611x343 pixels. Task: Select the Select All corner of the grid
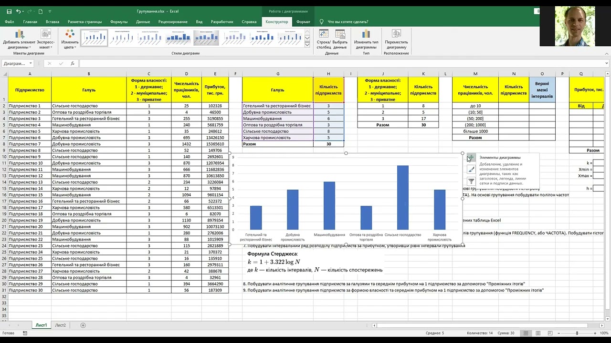[4, 74]
